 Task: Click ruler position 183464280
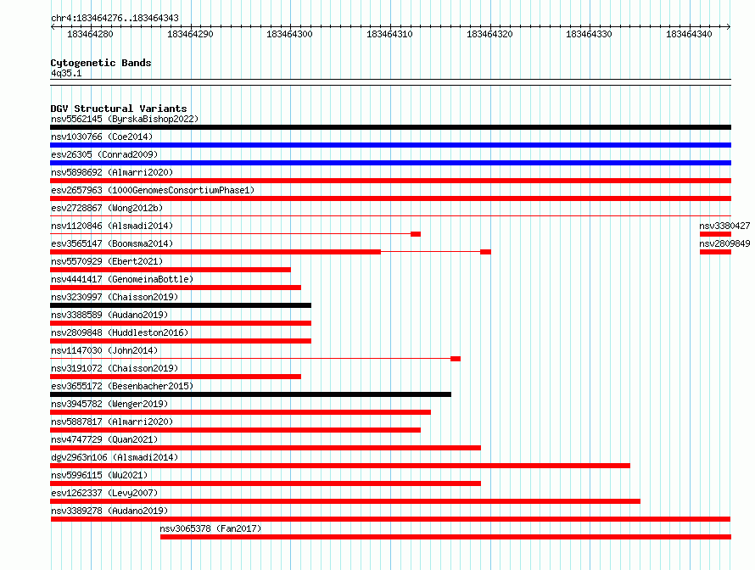click(x=91, y=34)
